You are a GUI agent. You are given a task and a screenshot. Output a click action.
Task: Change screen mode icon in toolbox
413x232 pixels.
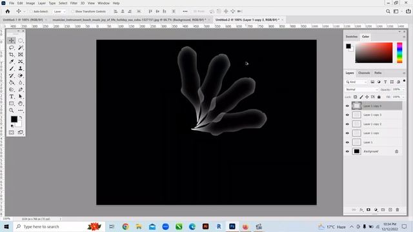(21, 133)
